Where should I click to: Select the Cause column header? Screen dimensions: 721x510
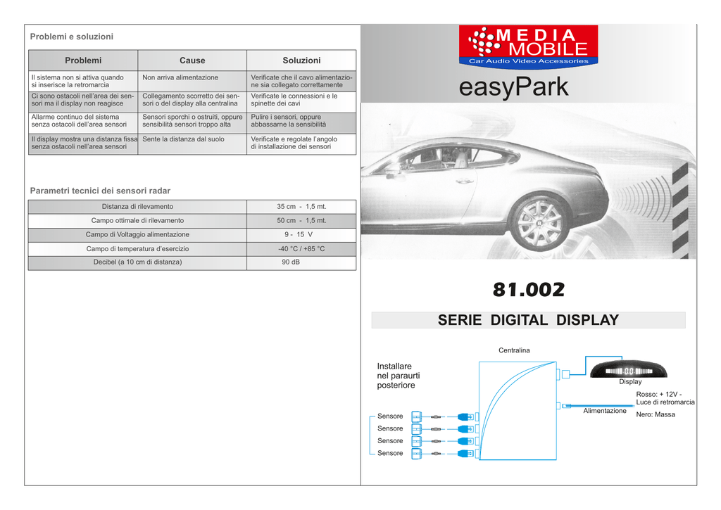tap(192, 60)
